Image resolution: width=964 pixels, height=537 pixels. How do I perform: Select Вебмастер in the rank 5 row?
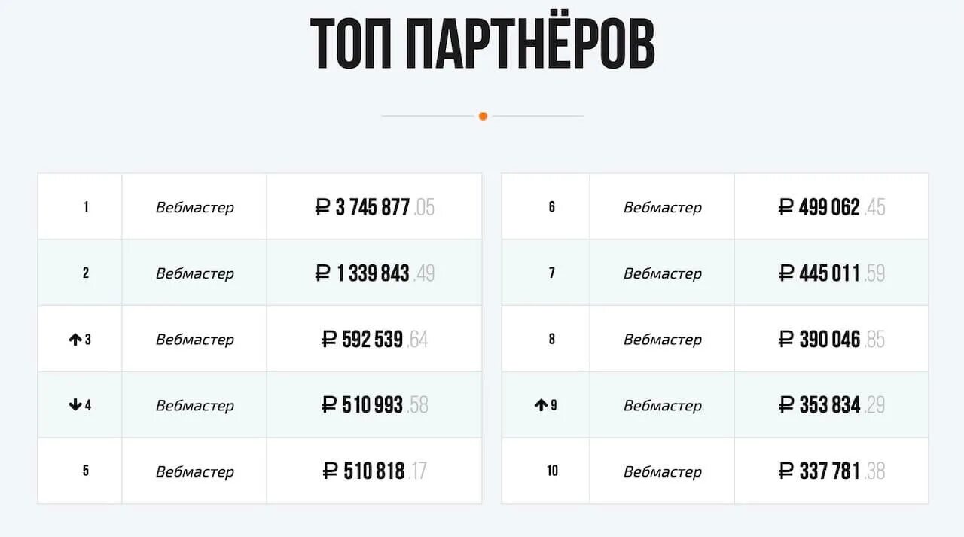(x=194, y=471)
